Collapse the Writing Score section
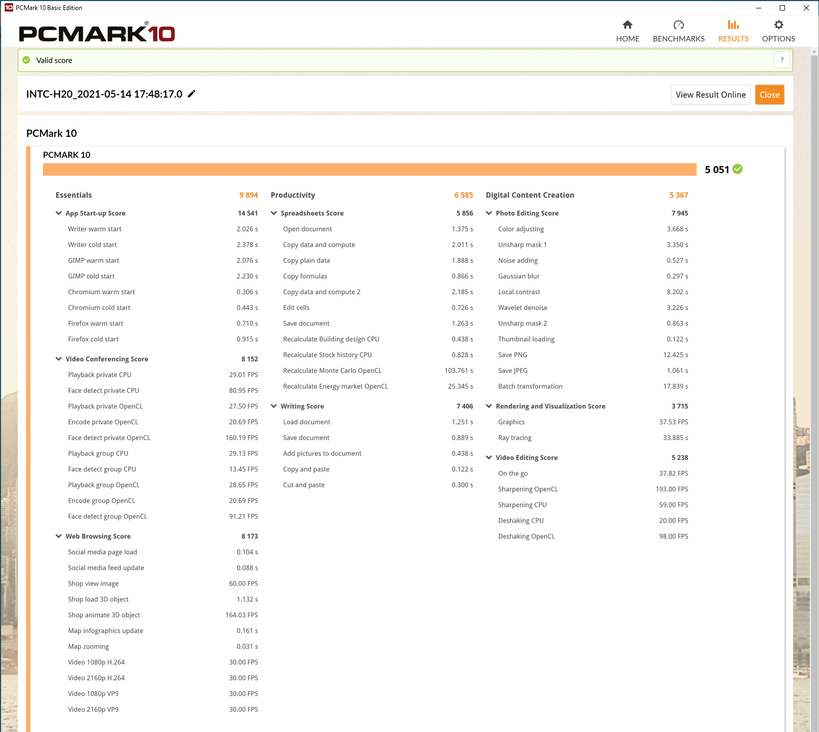Screen dimensions: 819x732 [x=274, y=406]
